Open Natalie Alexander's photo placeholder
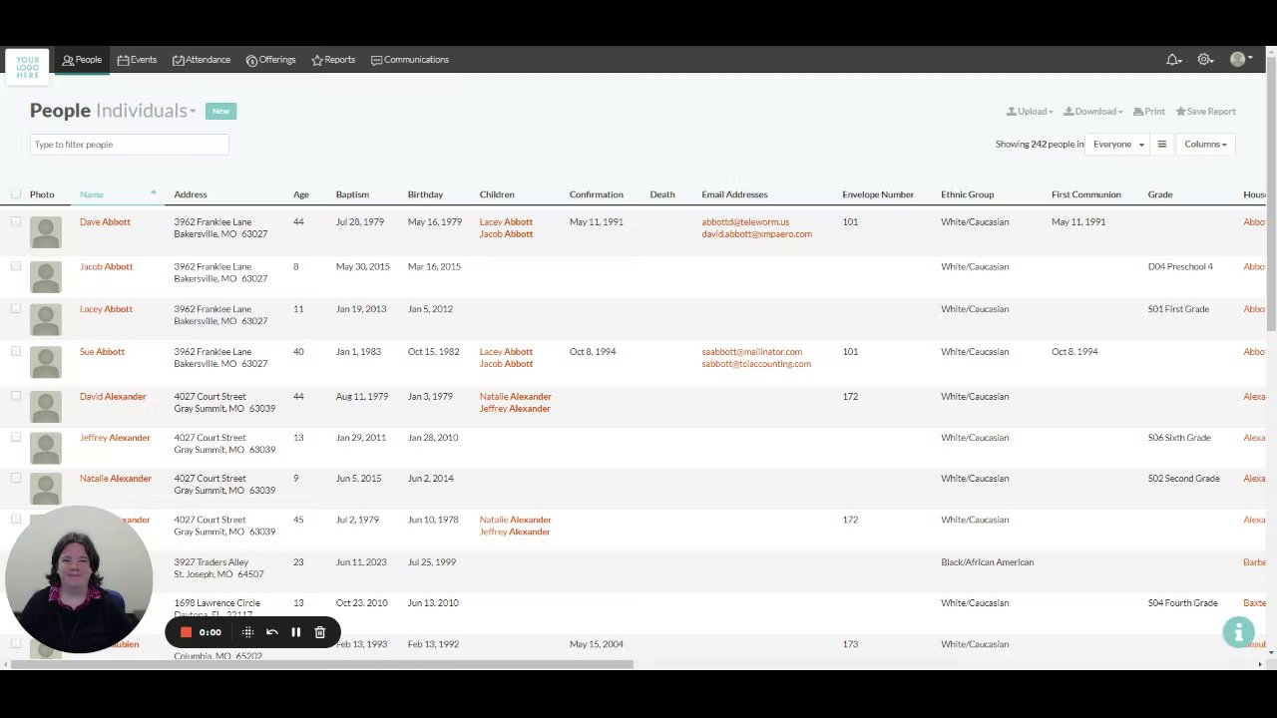 [x=45, y=489]
